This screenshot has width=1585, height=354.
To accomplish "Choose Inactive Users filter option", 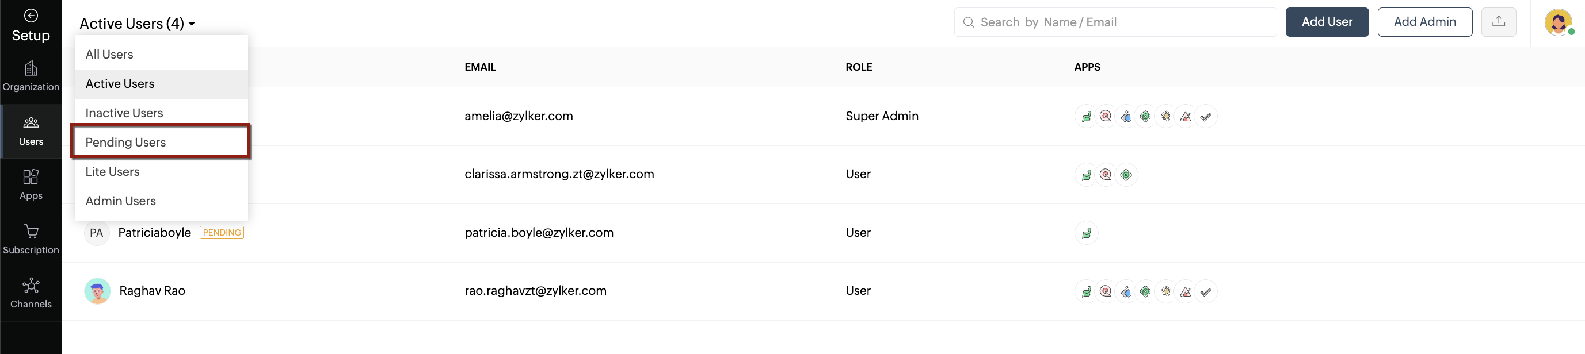I will [124, 113].
